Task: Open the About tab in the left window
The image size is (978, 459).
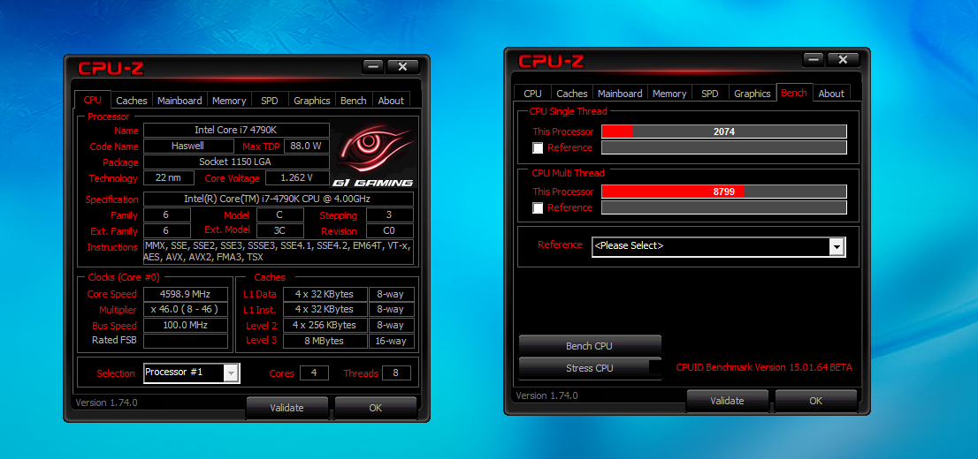Action: point(391,101)
